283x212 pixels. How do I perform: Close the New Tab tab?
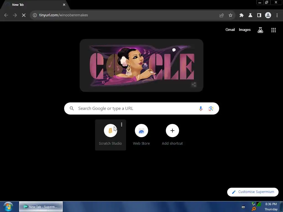pyautogui.click(x=64, y=5)
